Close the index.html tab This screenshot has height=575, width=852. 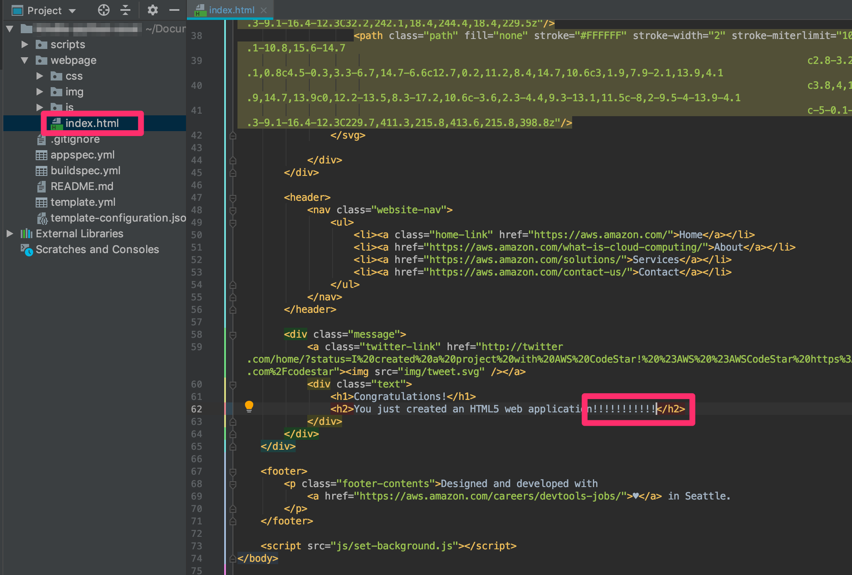(264, 10)
